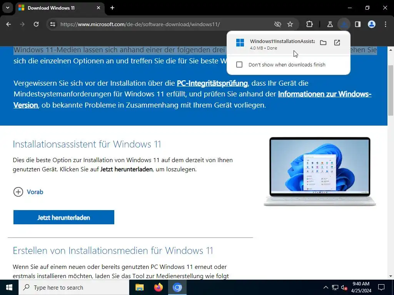Click the taskbar search box
This screenshot has height=295, width=394.
74,287
